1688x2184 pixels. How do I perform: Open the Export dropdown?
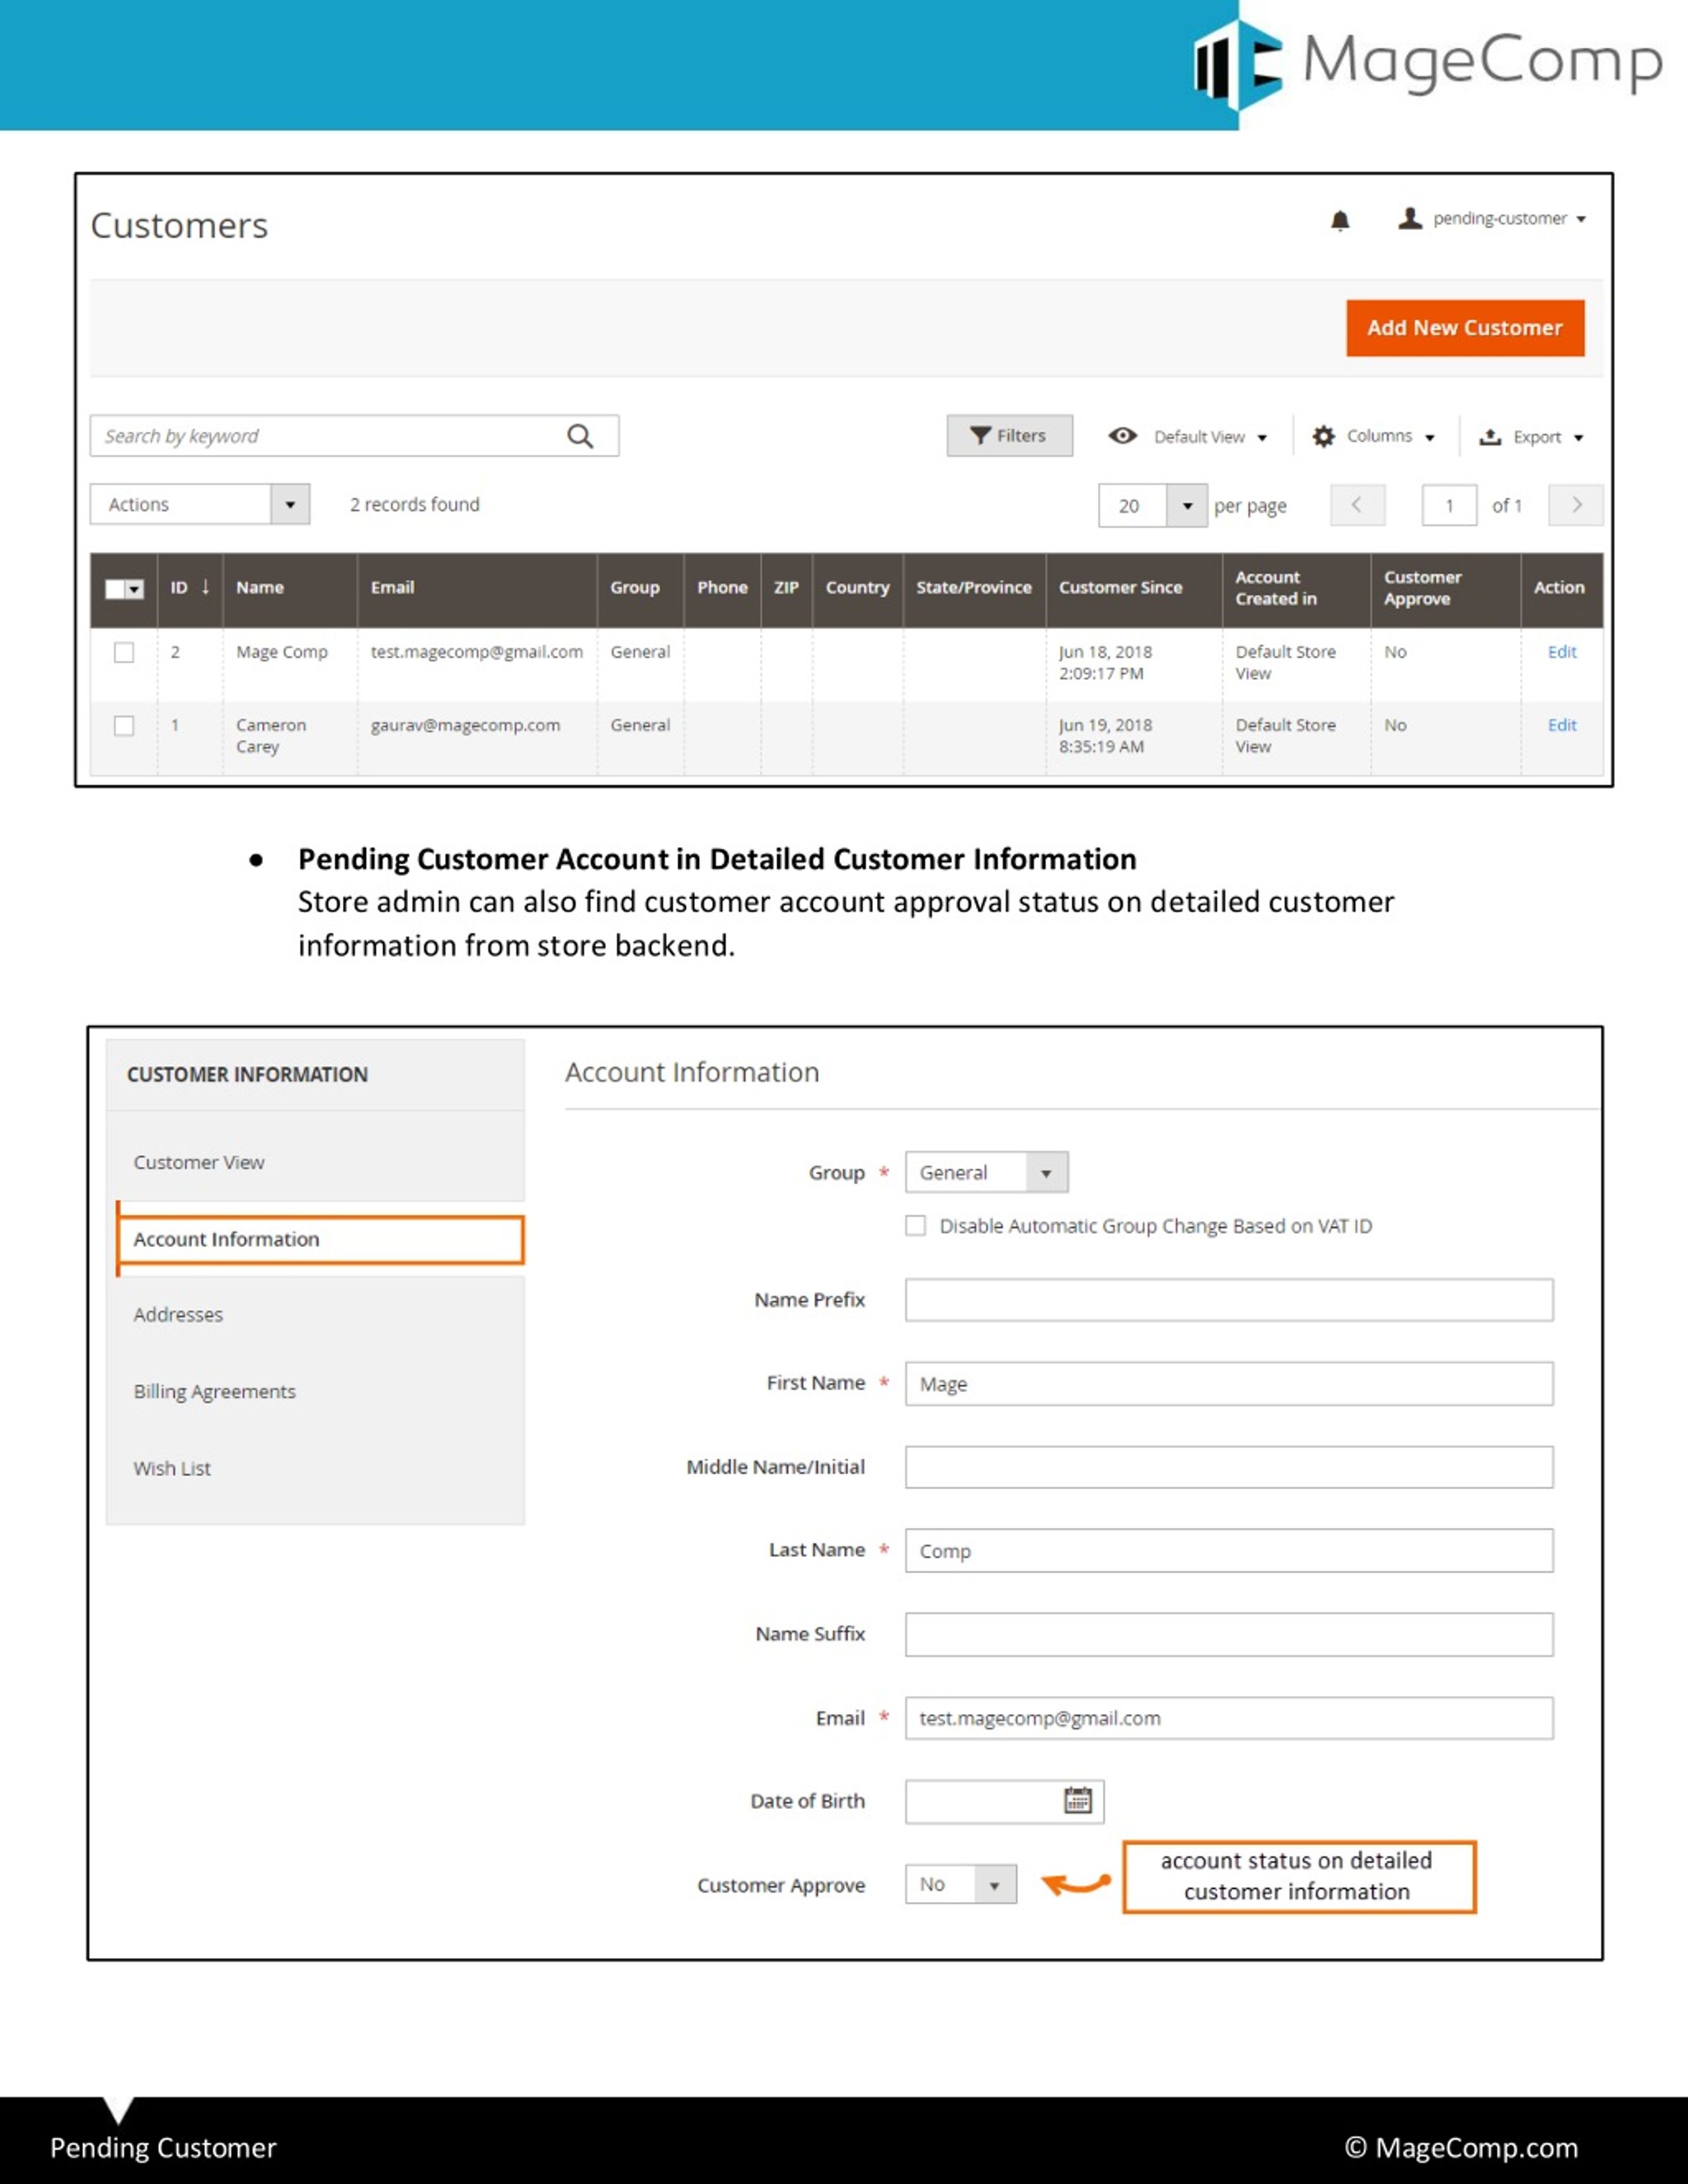pyautogui.click(x=1548, y=437)
